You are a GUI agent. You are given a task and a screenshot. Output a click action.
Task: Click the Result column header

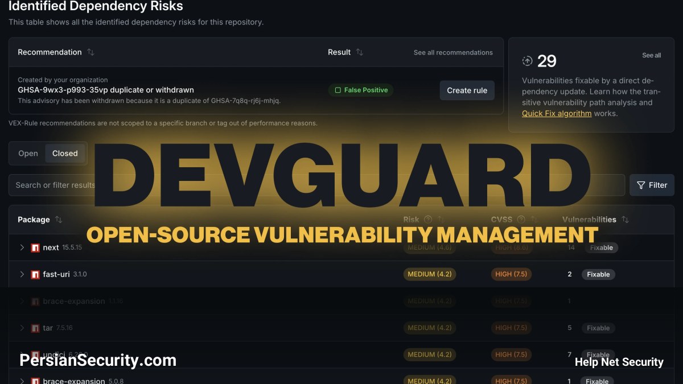[339, 52]
